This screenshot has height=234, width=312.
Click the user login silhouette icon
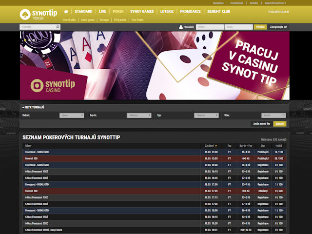click(x=181, y=27)
